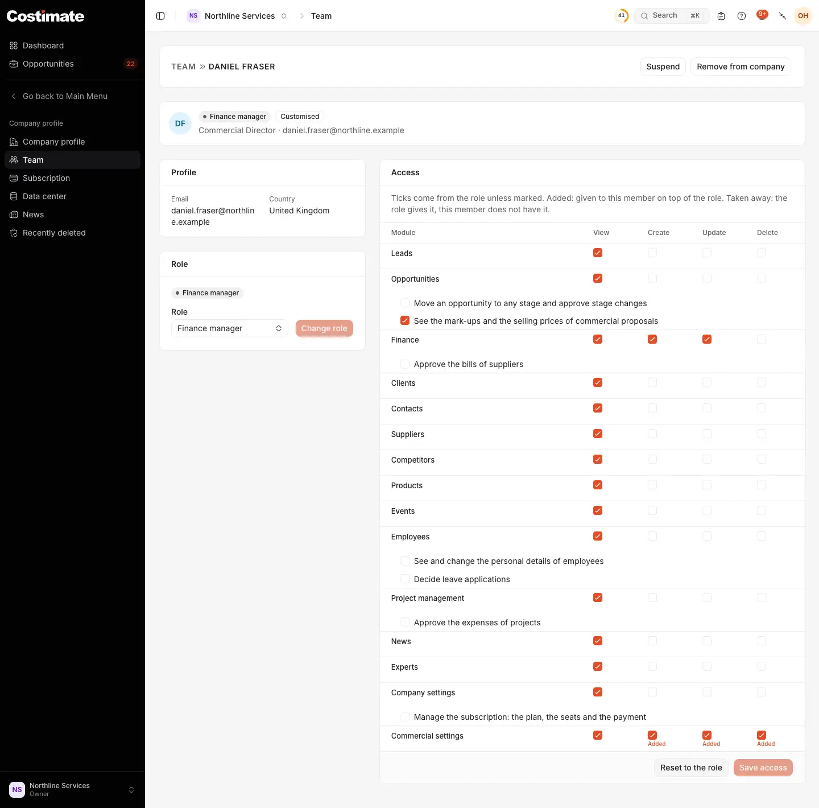Click the 22 badge next to Opportunities
819x808 pixels.
click(131, 64)
